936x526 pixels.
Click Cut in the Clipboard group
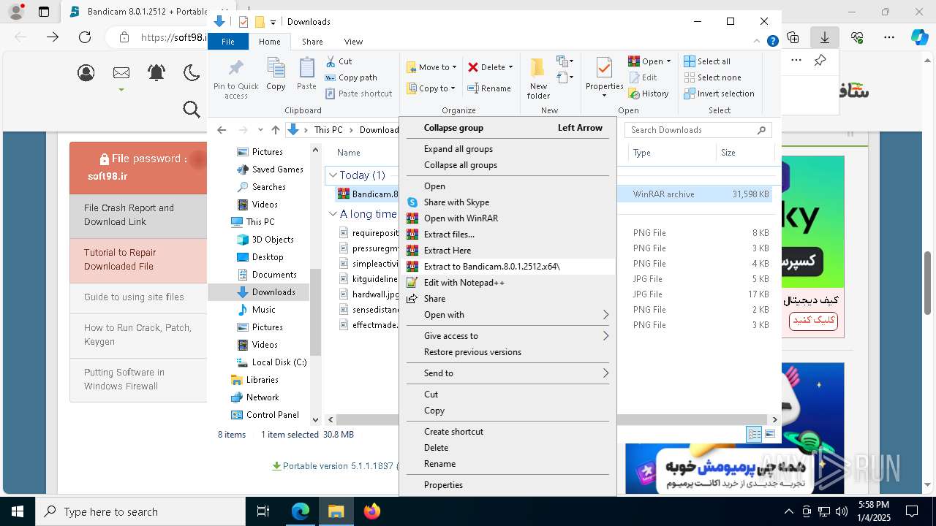pyautogui.click(x=339, y=61)
